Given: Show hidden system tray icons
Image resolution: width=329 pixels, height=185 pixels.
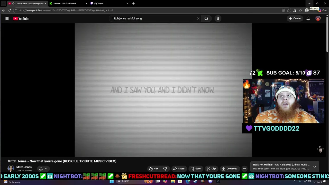Looking at the screenshot, I should pyautogui.click(x=294, y=181).
